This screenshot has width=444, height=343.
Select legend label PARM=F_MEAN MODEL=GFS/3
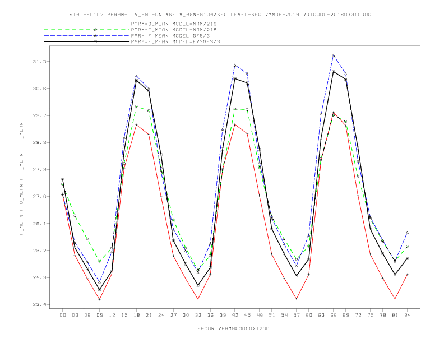tap(170, 36)
